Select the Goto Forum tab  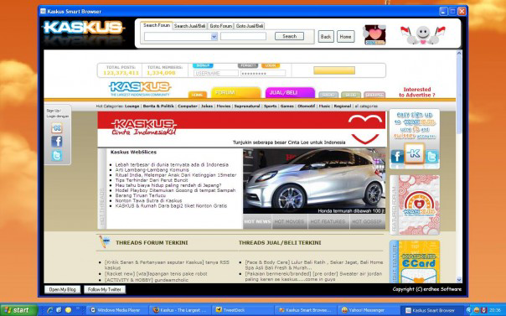pyautogui.click(x=220, y=26)
